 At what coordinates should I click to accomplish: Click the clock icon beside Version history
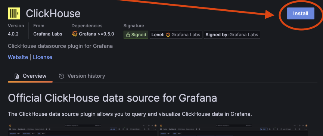click(61, 76)
